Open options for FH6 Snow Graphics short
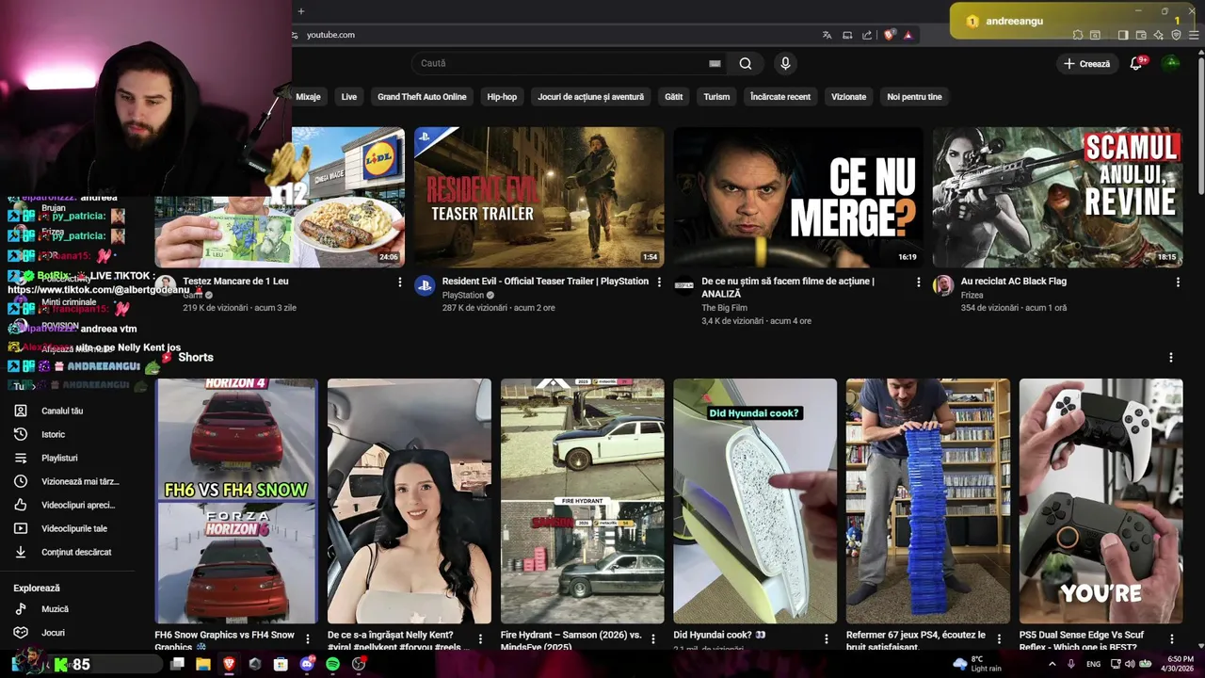 coord(308,639)
